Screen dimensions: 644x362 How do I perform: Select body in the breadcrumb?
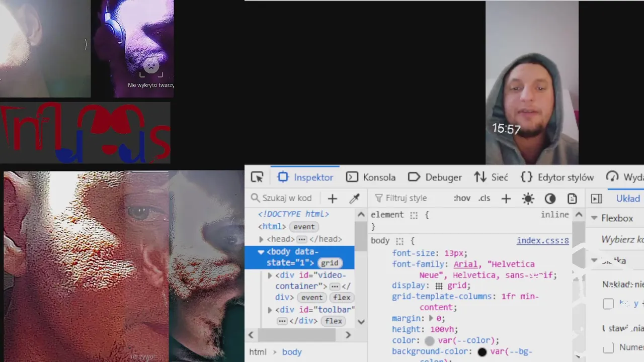(x=292, y=352)
